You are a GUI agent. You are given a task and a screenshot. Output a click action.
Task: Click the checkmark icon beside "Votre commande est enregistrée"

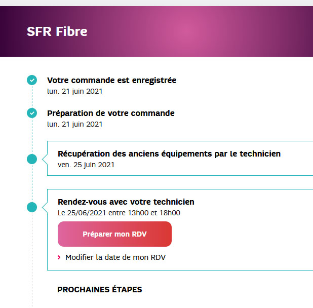[x=32, y=80]
